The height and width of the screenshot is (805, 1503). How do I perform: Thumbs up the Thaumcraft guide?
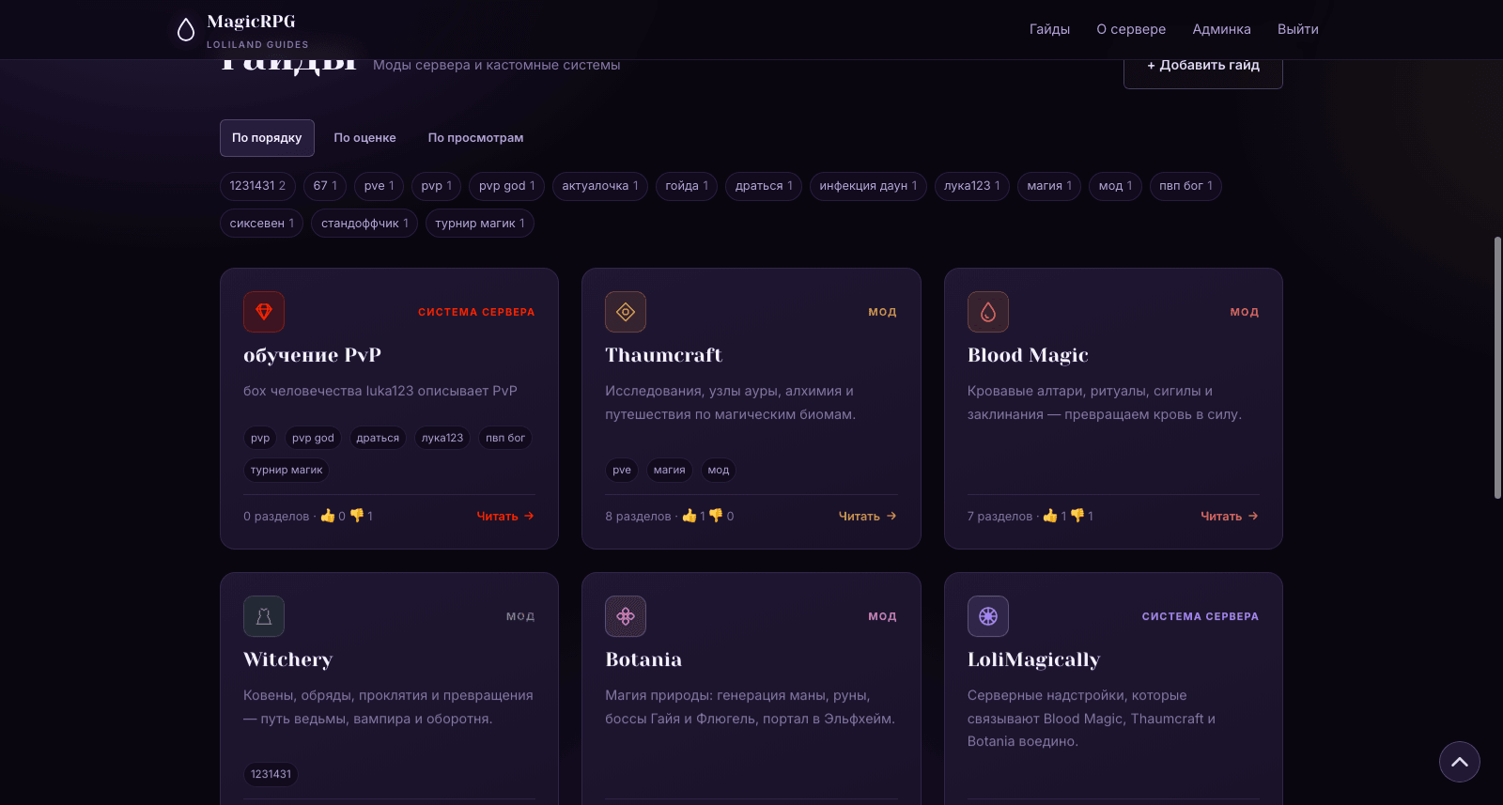click(x=690, y=516)
